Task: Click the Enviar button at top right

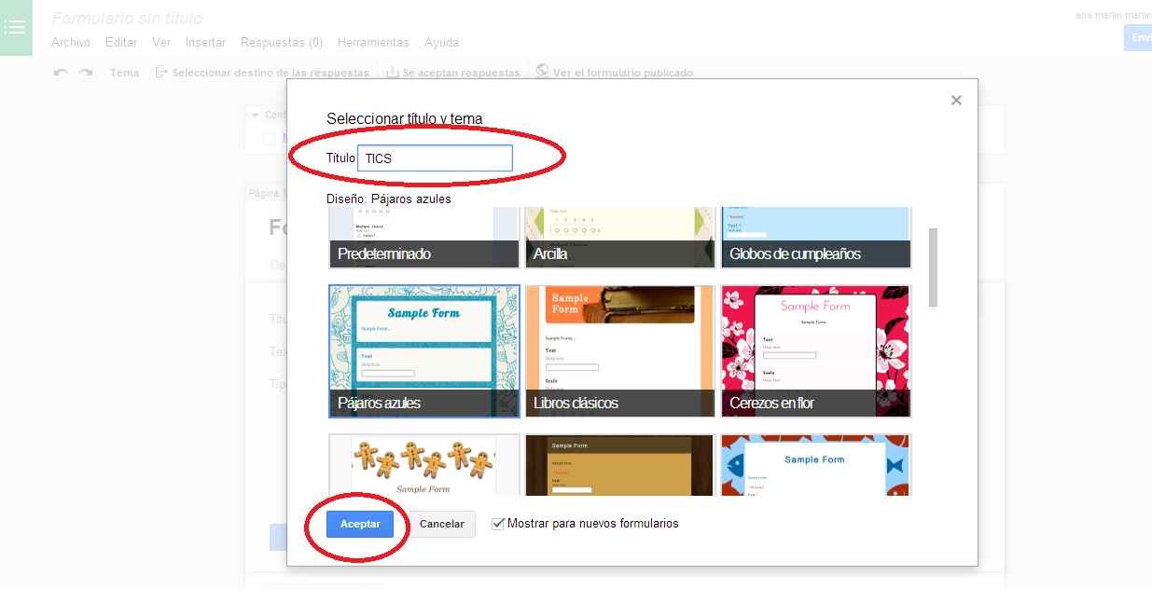Action: tap(1138, 37)
